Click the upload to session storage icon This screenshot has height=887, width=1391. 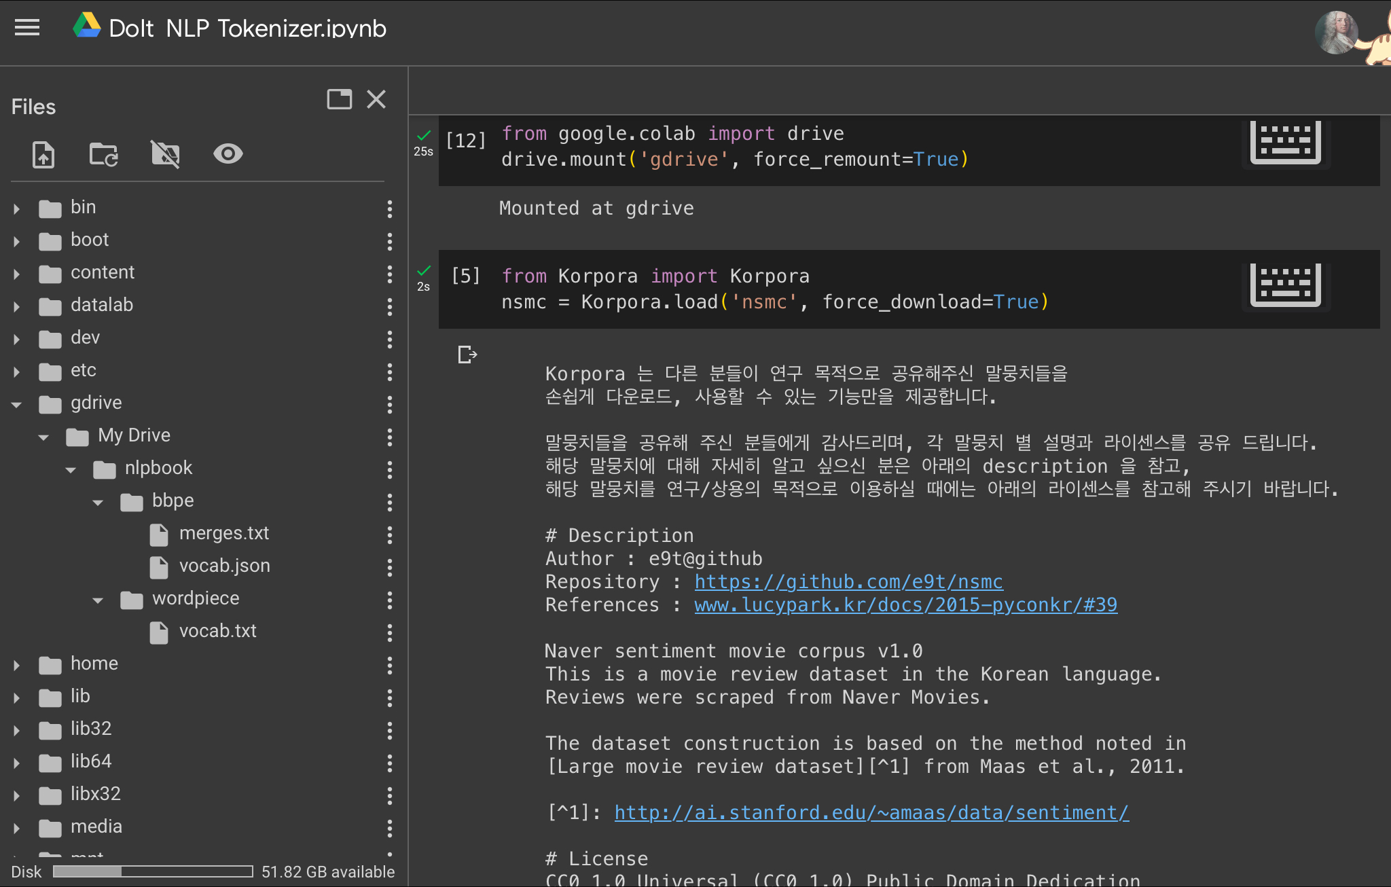click(x=43, y=154)
